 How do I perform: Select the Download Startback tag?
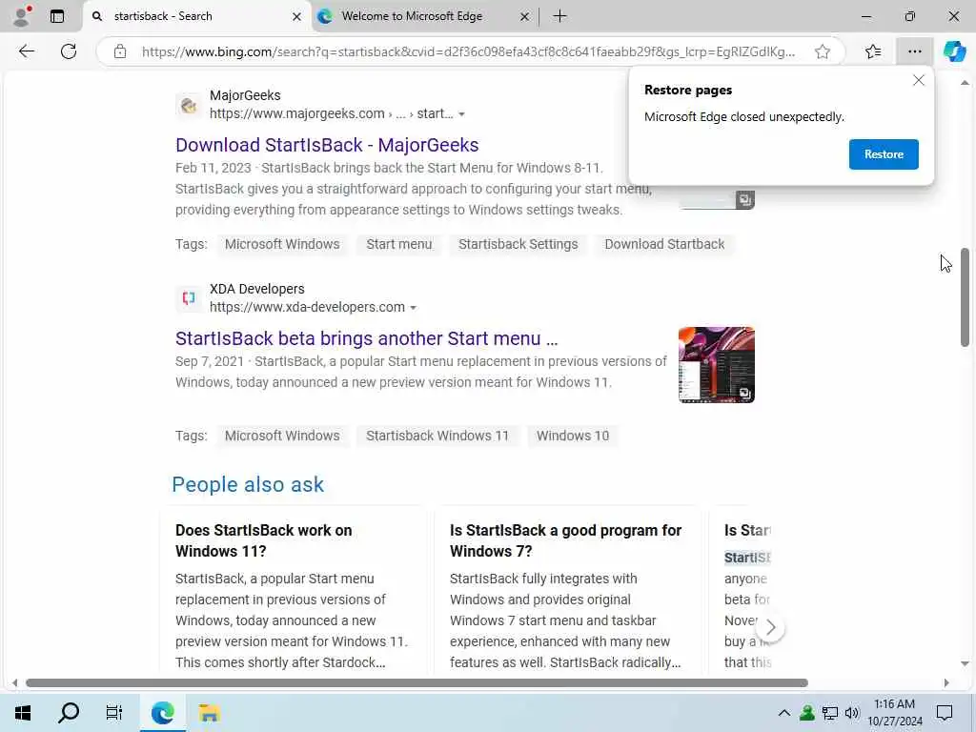(x=664, y=244)
